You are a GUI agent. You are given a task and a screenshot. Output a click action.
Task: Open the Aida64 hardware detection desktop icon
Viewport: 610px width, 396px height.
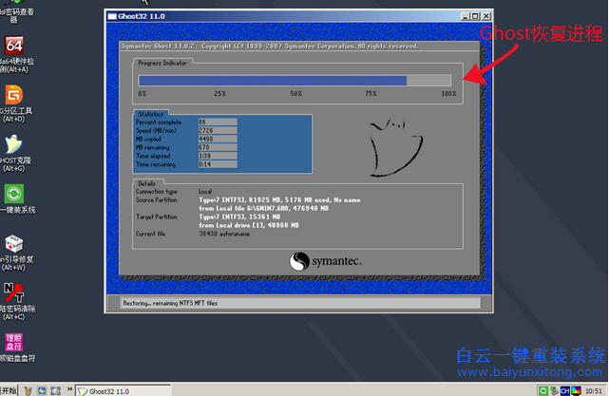tap(14, 48)
